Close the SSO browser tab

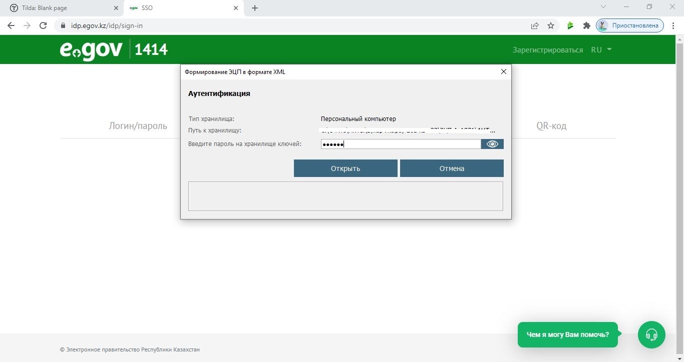236,8
